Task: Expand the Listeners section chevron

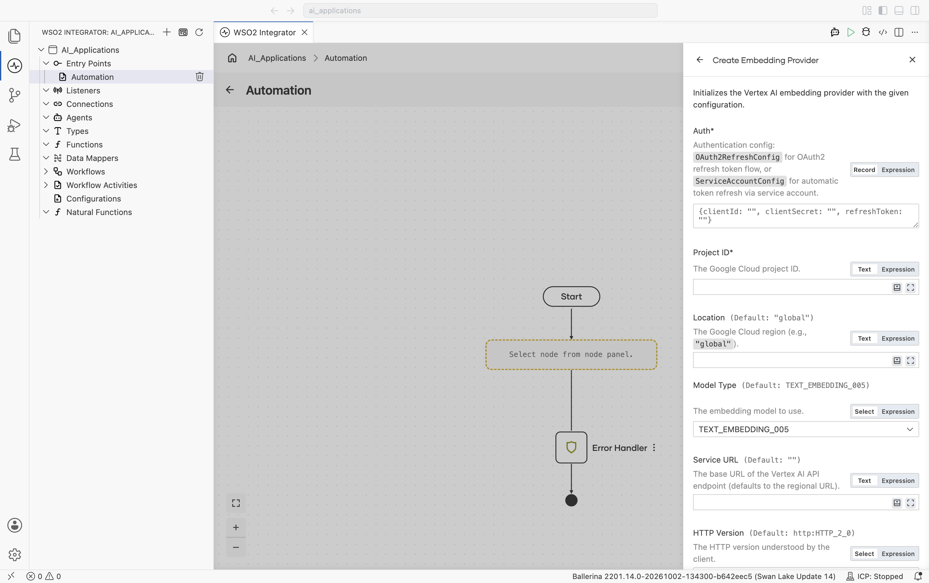Action: click(x=46, y=90)
